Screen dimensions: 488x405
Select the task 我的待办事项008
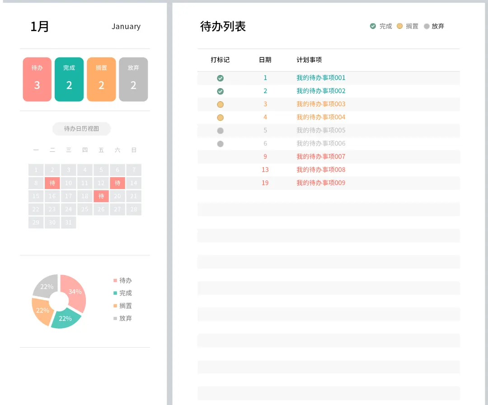coord(321,170)
